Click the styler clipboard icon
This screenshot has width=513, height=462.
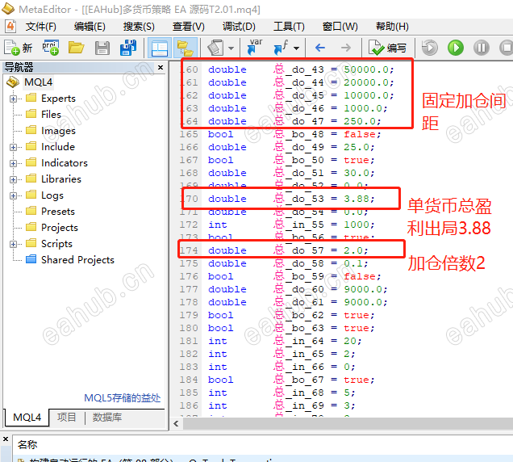(x=215, y=48)
